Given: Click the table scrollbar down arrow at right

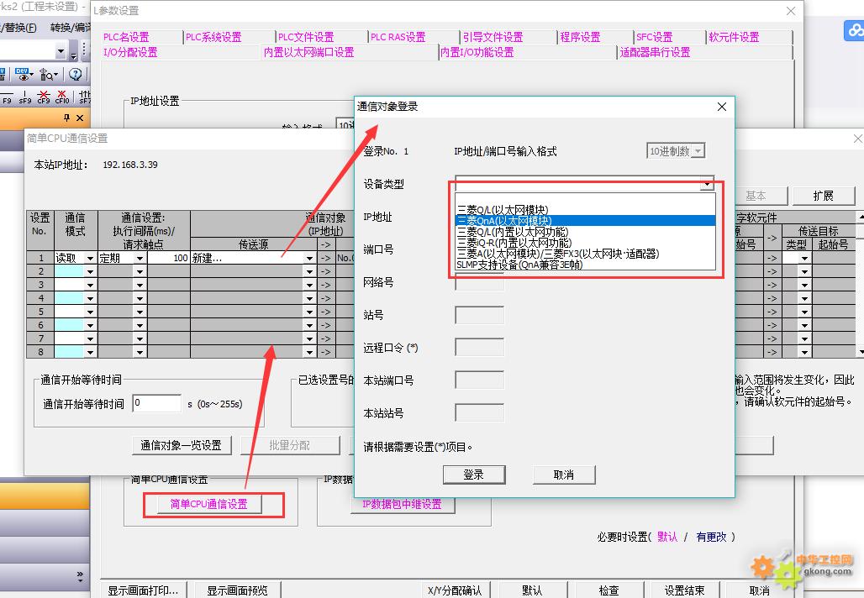Looking at the screenshot, I should tap(861, 352).
